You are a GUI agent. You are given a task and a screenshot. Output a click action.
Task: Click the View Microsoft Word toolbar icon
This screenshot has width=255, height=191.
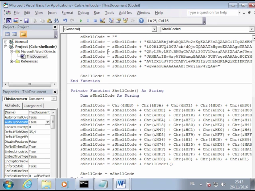(x=9, y=21)
